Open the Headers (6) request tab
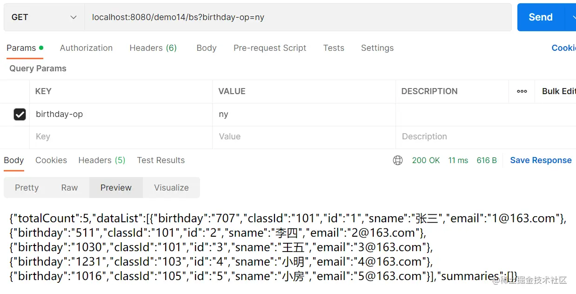 [x=153, y=48]
